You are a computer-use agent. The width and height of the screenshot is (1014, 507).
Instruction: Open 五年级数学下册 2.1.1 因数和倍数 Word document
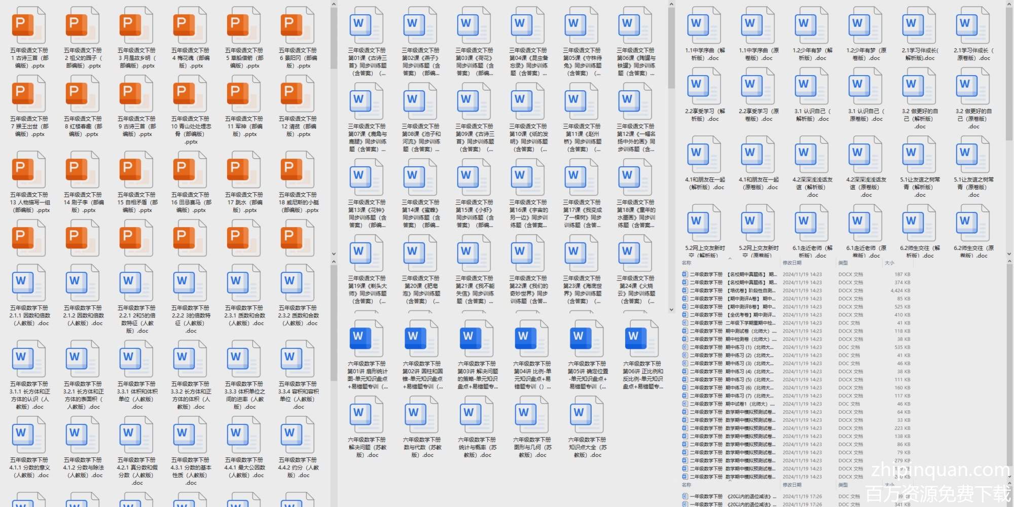[x=29, y=283]
